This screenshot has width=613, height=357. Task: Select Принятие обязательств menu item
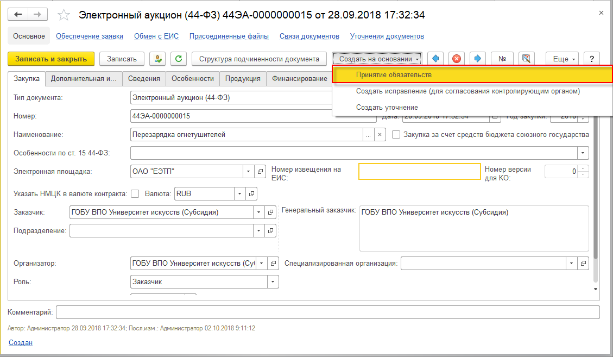click(472, 75)
